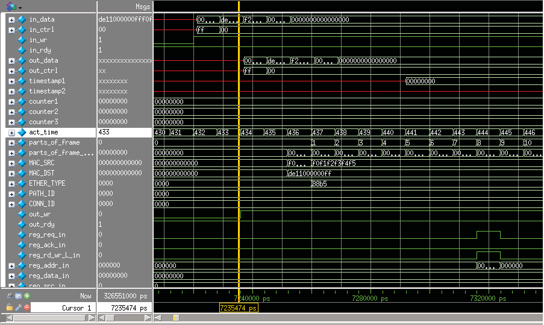Click the in_wr signal diamond icon
The image size is (544, 325).
[x=22, y=40]
